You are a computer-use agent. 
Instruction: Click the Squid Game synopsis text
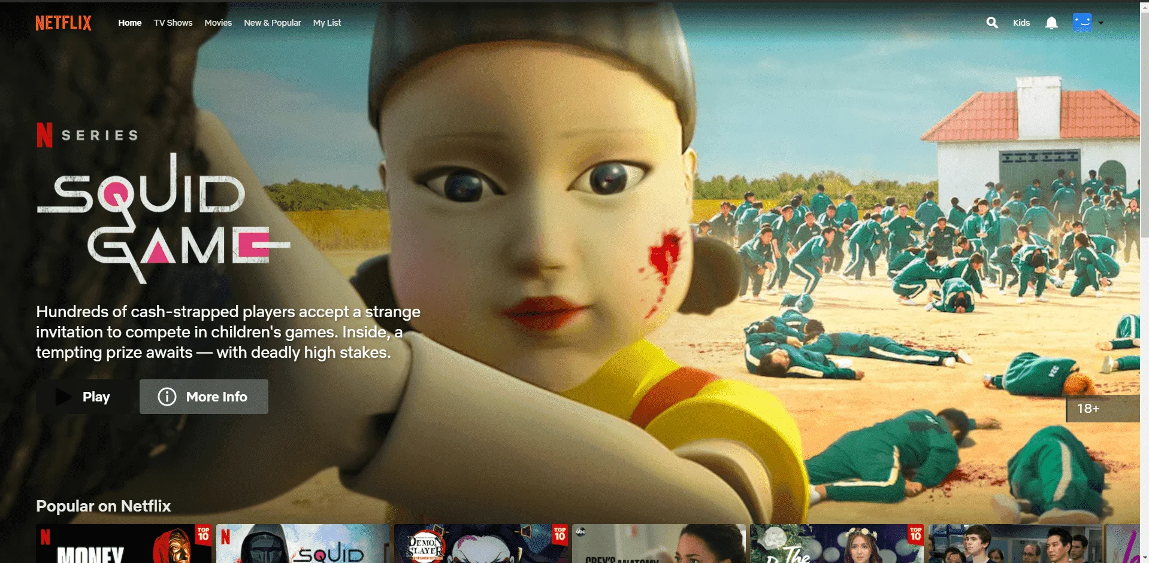pyautogui.click(x=228, y=332)
